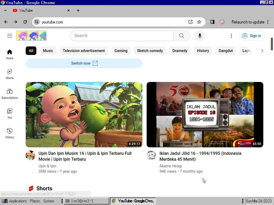Play the Iklan Jadul Episode 16 thumbnail

(x=205, y=115)
